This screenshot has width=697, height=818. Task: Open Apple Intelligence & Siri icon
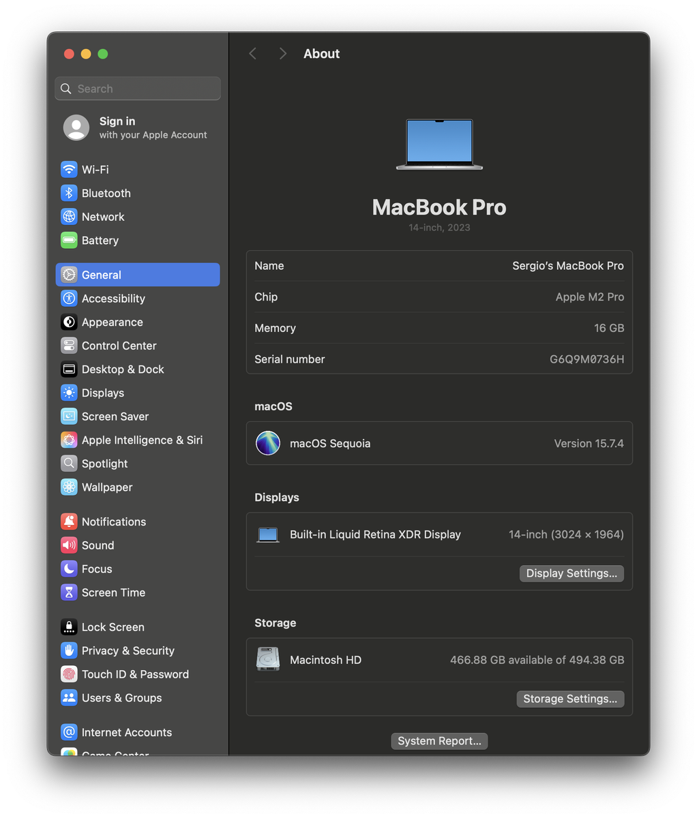point(69,440)
